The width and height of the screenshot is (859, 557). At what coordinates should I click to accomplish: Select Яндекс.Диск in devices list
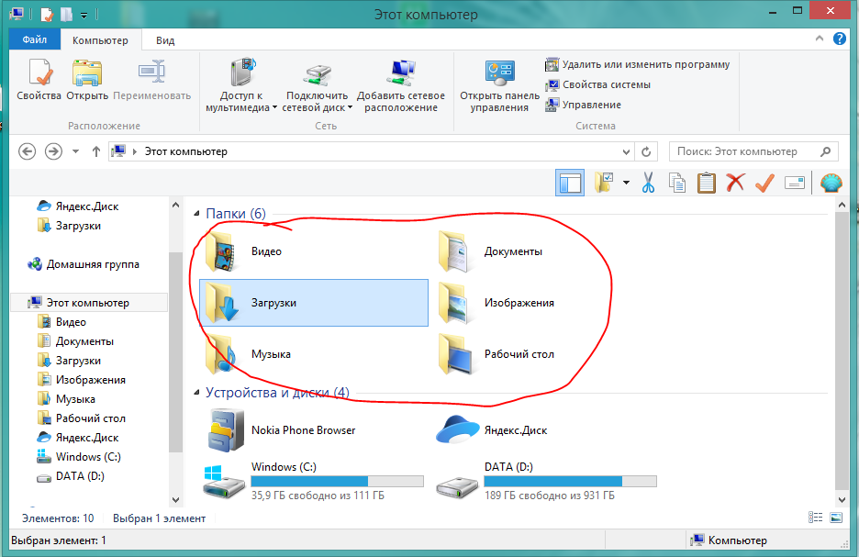[x=546, y=430]
